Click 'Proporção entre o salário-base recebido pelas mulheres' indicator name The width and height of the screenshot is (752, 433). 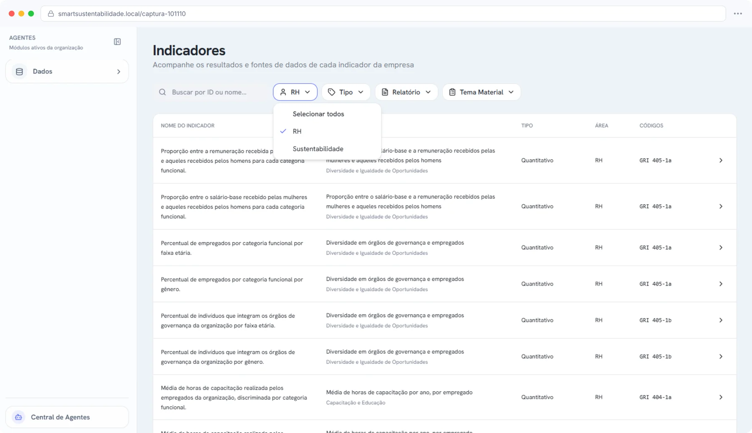234,207
